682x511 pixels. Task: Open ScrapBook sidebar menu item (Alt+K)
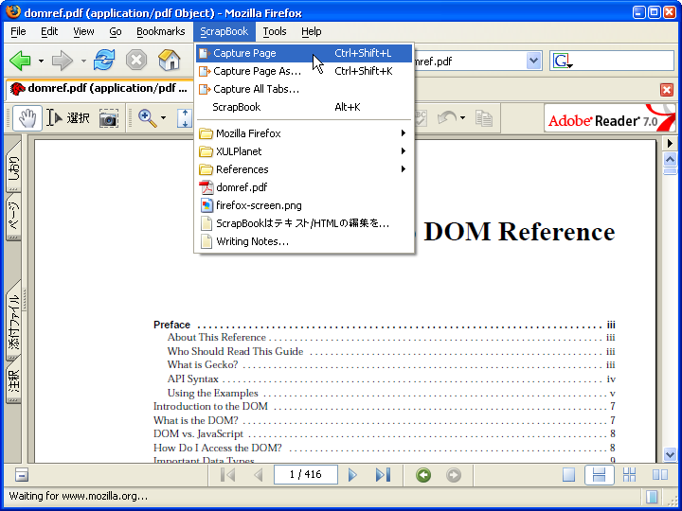(x=304, y=107)
